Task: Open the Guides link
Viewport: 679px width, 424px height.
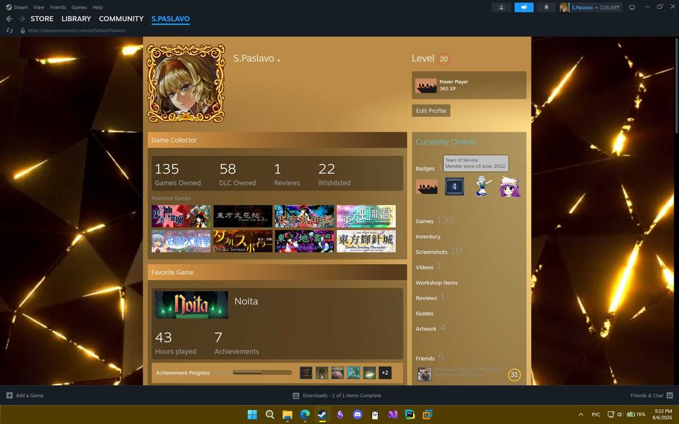Action: pos(424,313)
